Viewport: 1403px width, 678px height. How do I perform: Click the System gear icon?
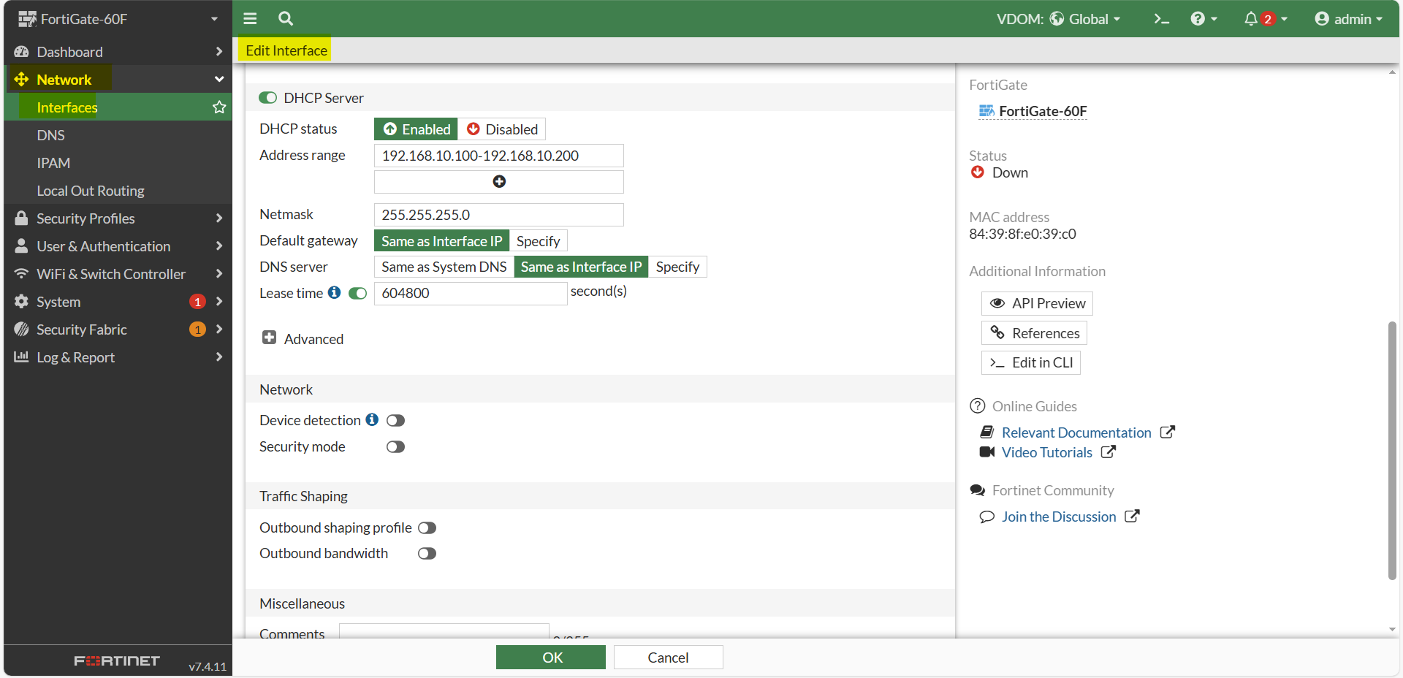point(21,302)
